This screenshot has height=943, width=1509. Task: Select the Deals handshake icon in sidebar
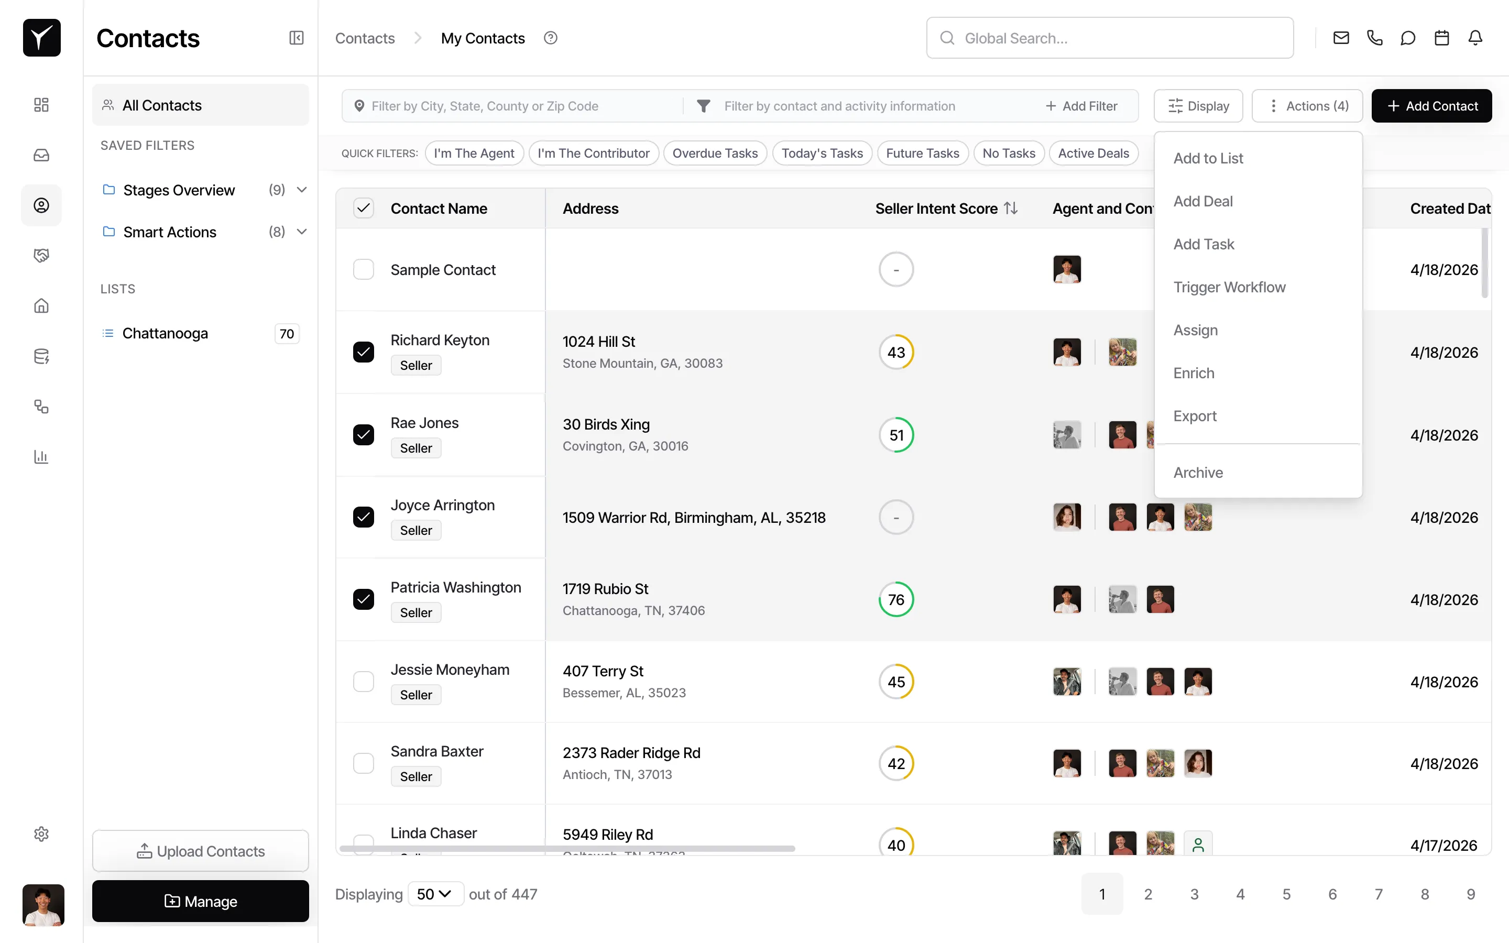point(41,255)
